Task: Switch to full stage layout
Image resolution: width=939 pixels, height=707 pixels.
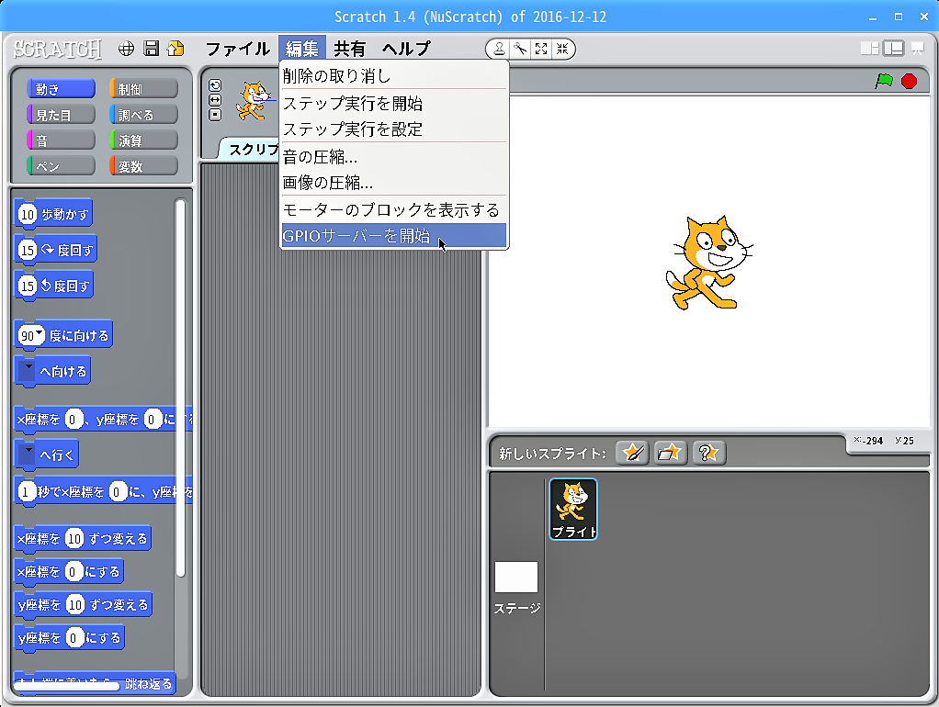Action: (893, 49)
